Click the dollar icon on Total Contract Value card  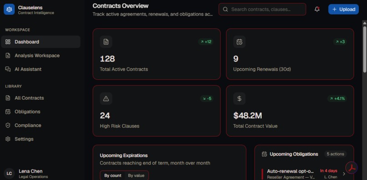[240, 99]
